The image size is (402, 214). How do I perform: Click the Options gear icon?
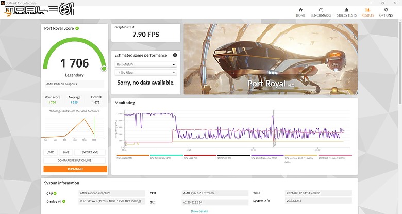click(x=386, y=10)
